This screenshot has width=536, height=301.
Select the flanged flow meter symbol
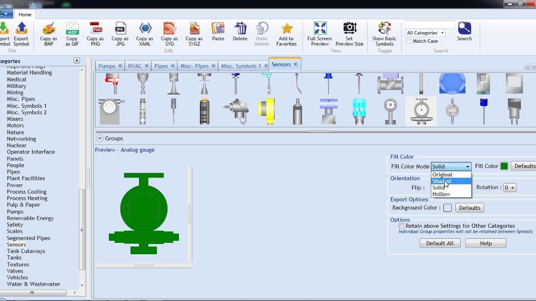[390, 83]
